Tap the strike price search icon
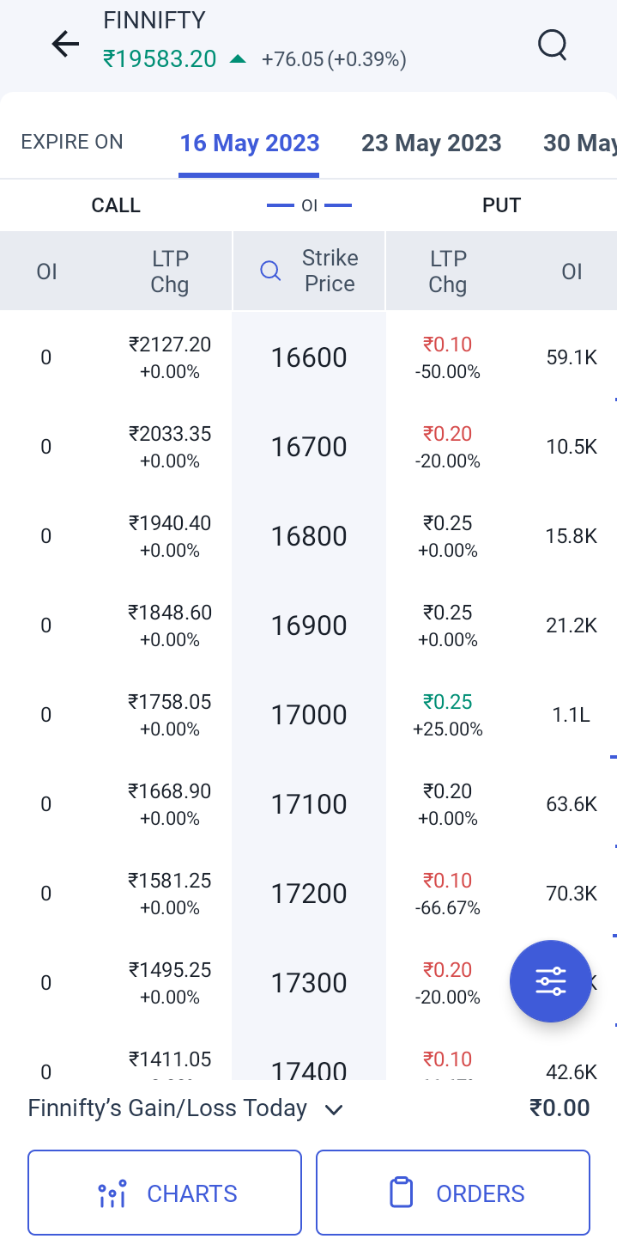 pyautogui.click(x=270, y=272)
